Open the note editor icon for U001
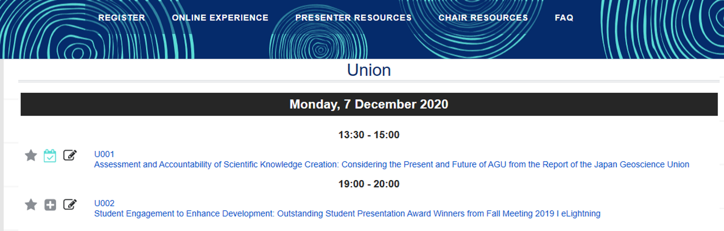Screen dimensions: 724x231 [70, 155]
